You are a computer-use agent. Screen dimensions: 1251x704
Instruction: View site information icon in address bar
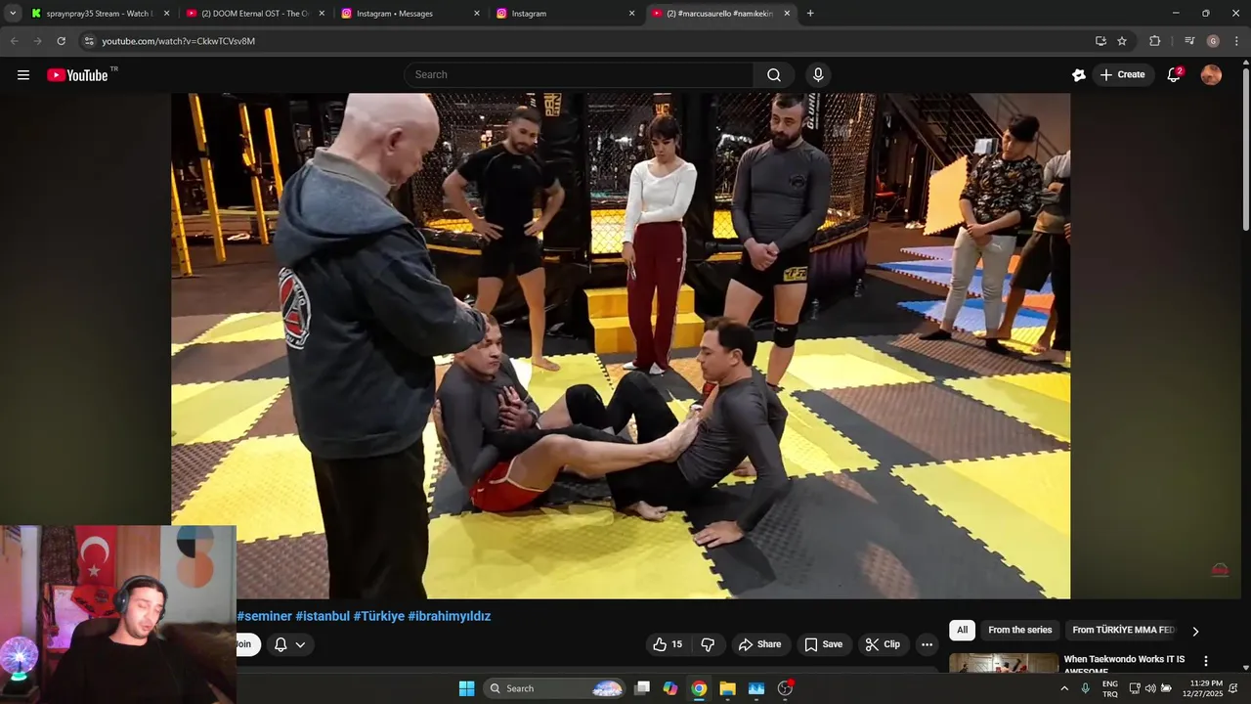click(89, 41)
